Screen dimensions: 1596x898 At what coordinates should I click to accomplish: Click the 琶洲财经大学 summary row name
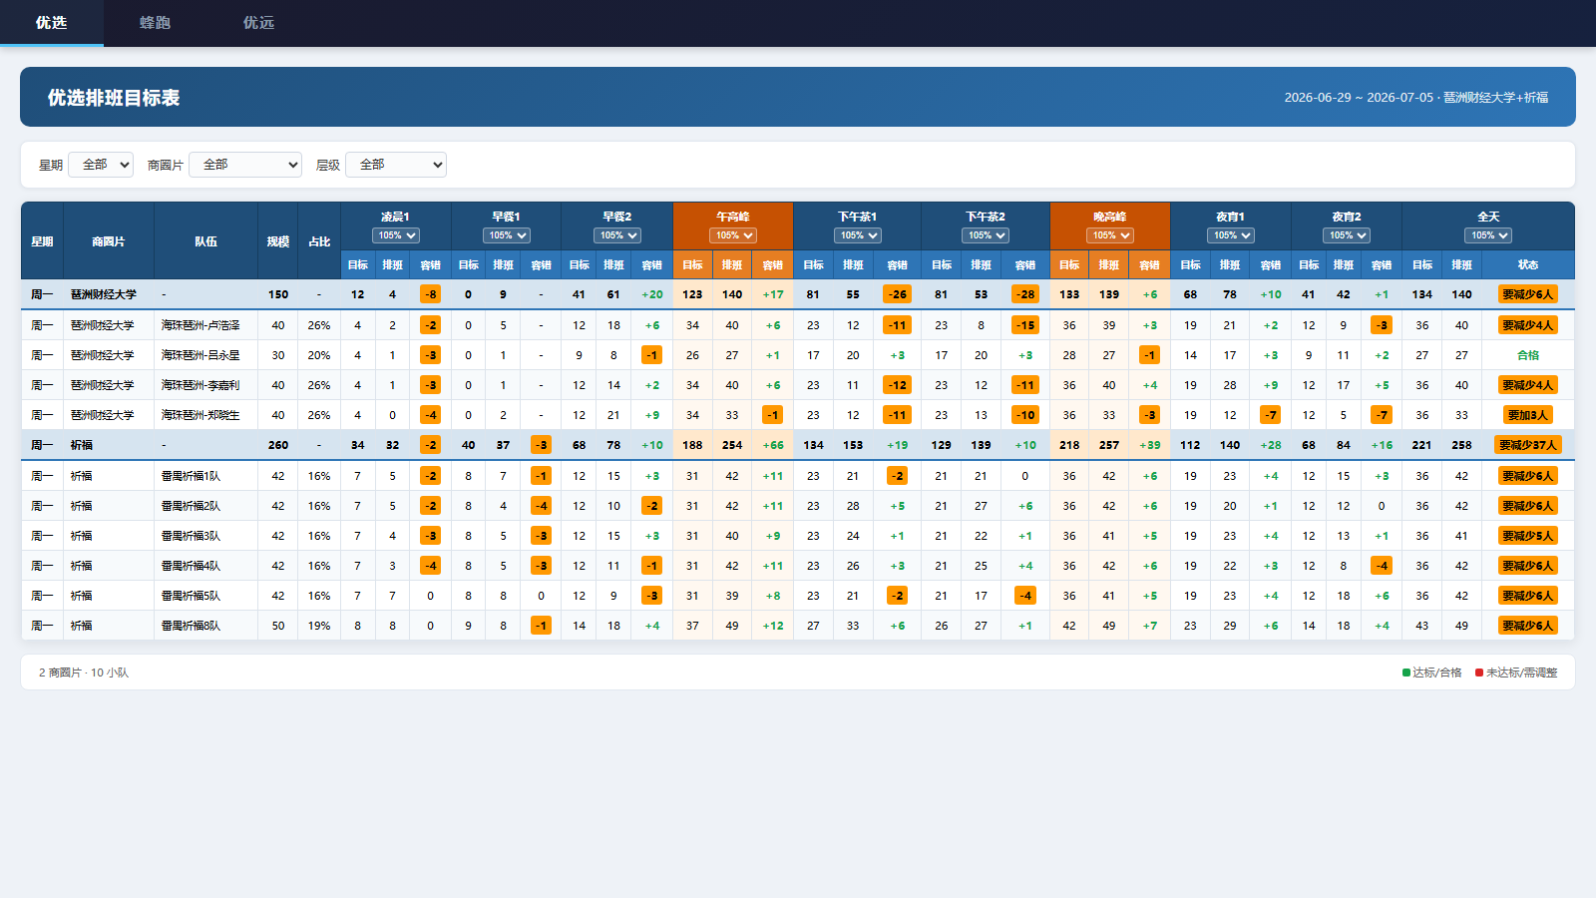coord(104,294)
